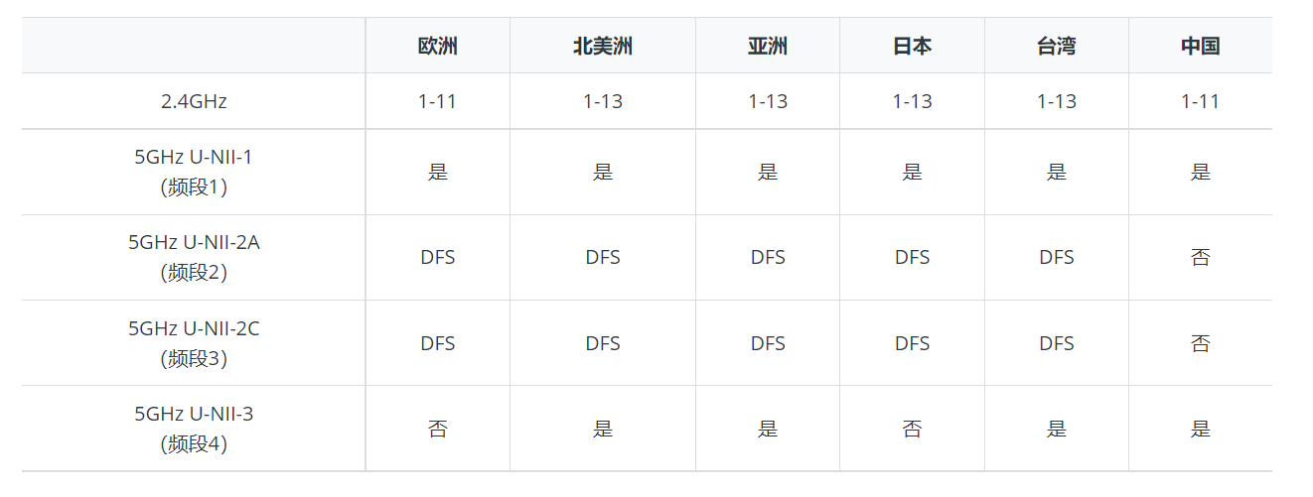
Task: Click the 2.4GHz cell for 欧洲
Action: tap(437, 101)
